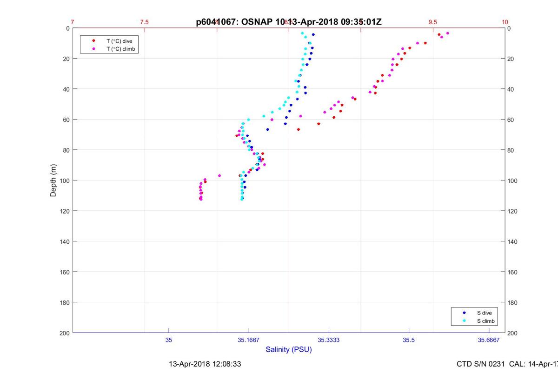
Task: Click the 35.1667 salinity tick label
Action: 249,341
